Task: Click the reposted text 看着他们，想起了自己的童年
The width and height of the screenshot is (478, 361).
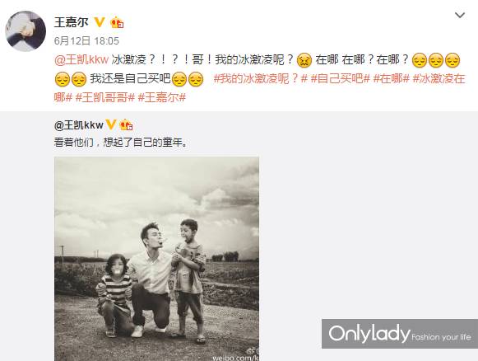Action: click(121, 143)
